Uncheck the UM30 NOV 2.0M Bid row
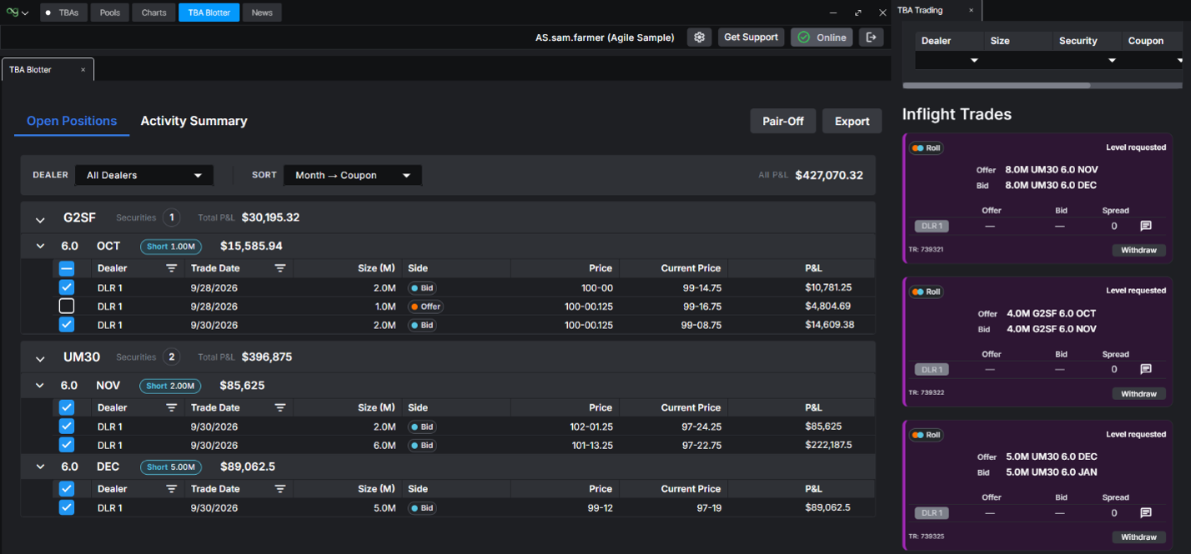 coord(67,427)
